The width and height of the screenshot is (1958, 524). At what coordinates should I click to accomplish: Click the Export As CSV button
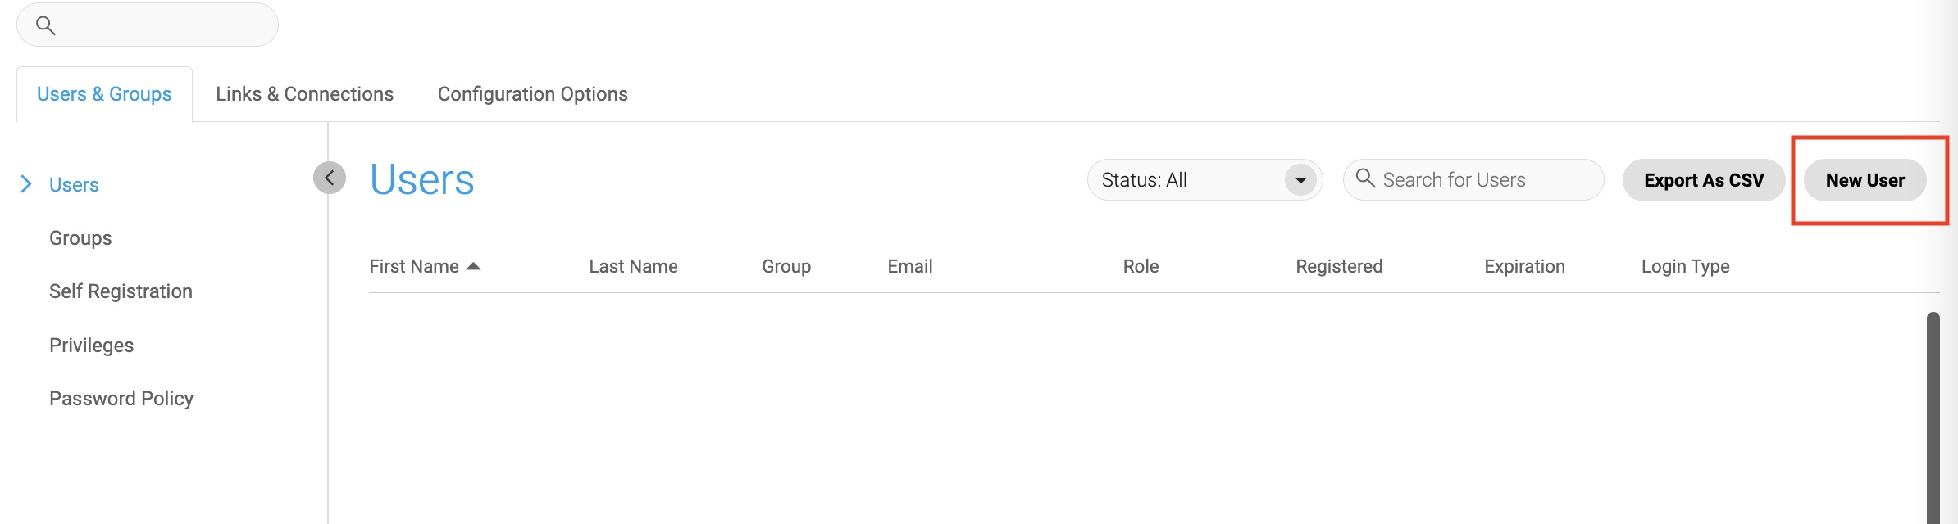point(1703,180)
